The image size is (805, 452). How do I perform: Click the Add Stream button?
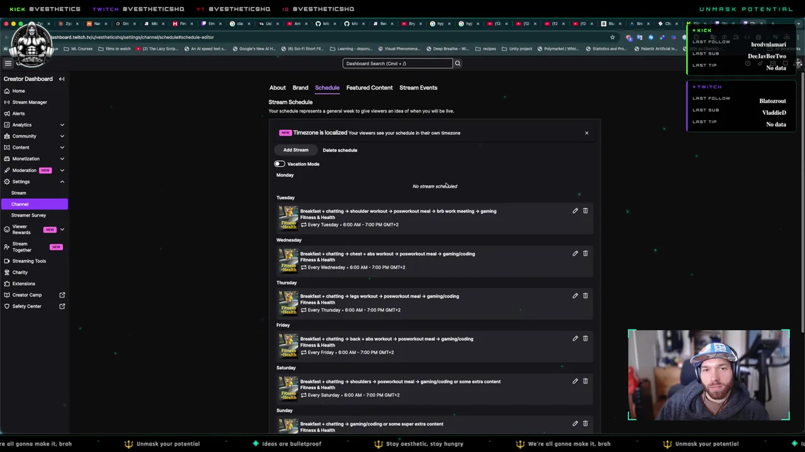point(296,150)
